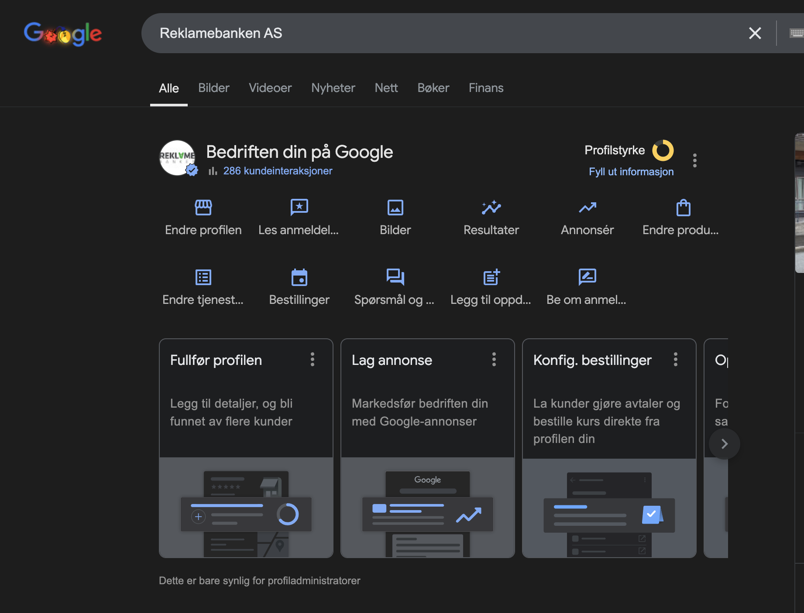Open 286 kundeinteraksjoner link
Image resolution: width=804 pixels, height=613 pixels.
278,171
